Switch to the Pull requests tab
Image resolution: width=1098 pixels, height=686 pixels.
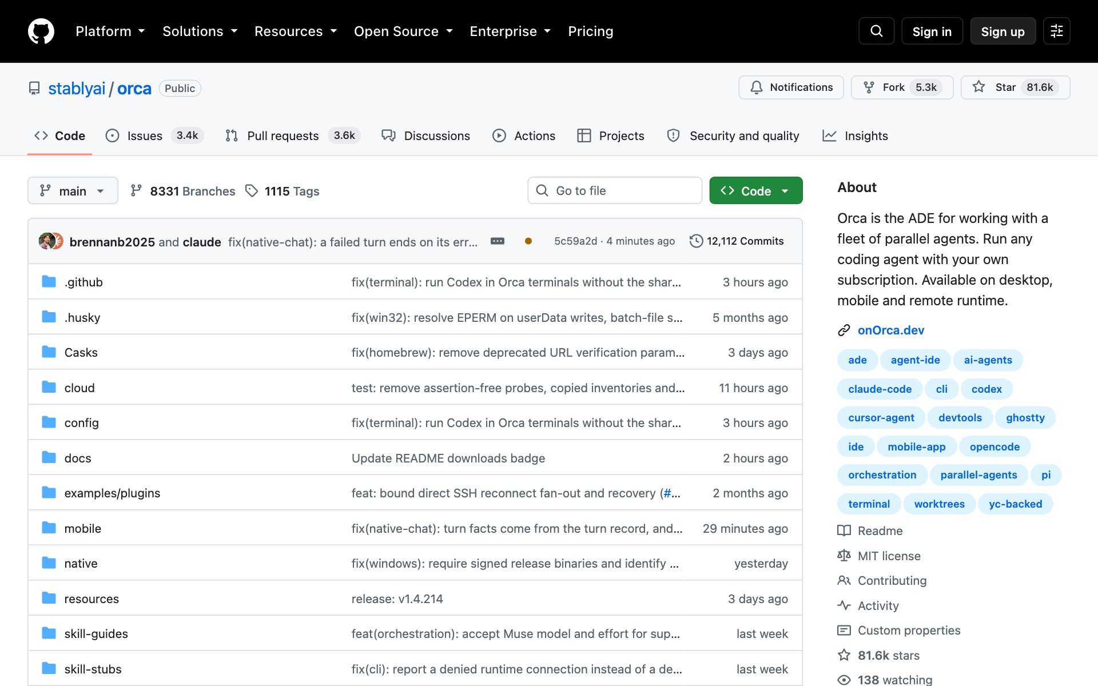point(292,135)
